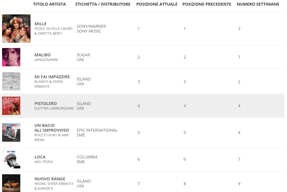287x192 pixels.
Task: Click the Posizione Attuale column header
Action: pos(157,4)
